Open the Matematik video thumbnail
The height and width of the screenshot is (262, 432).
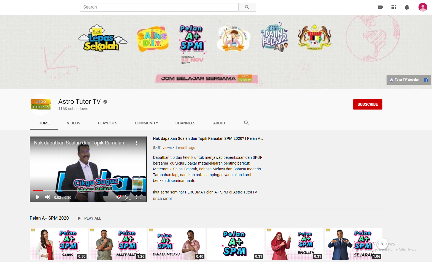(118, 244)
